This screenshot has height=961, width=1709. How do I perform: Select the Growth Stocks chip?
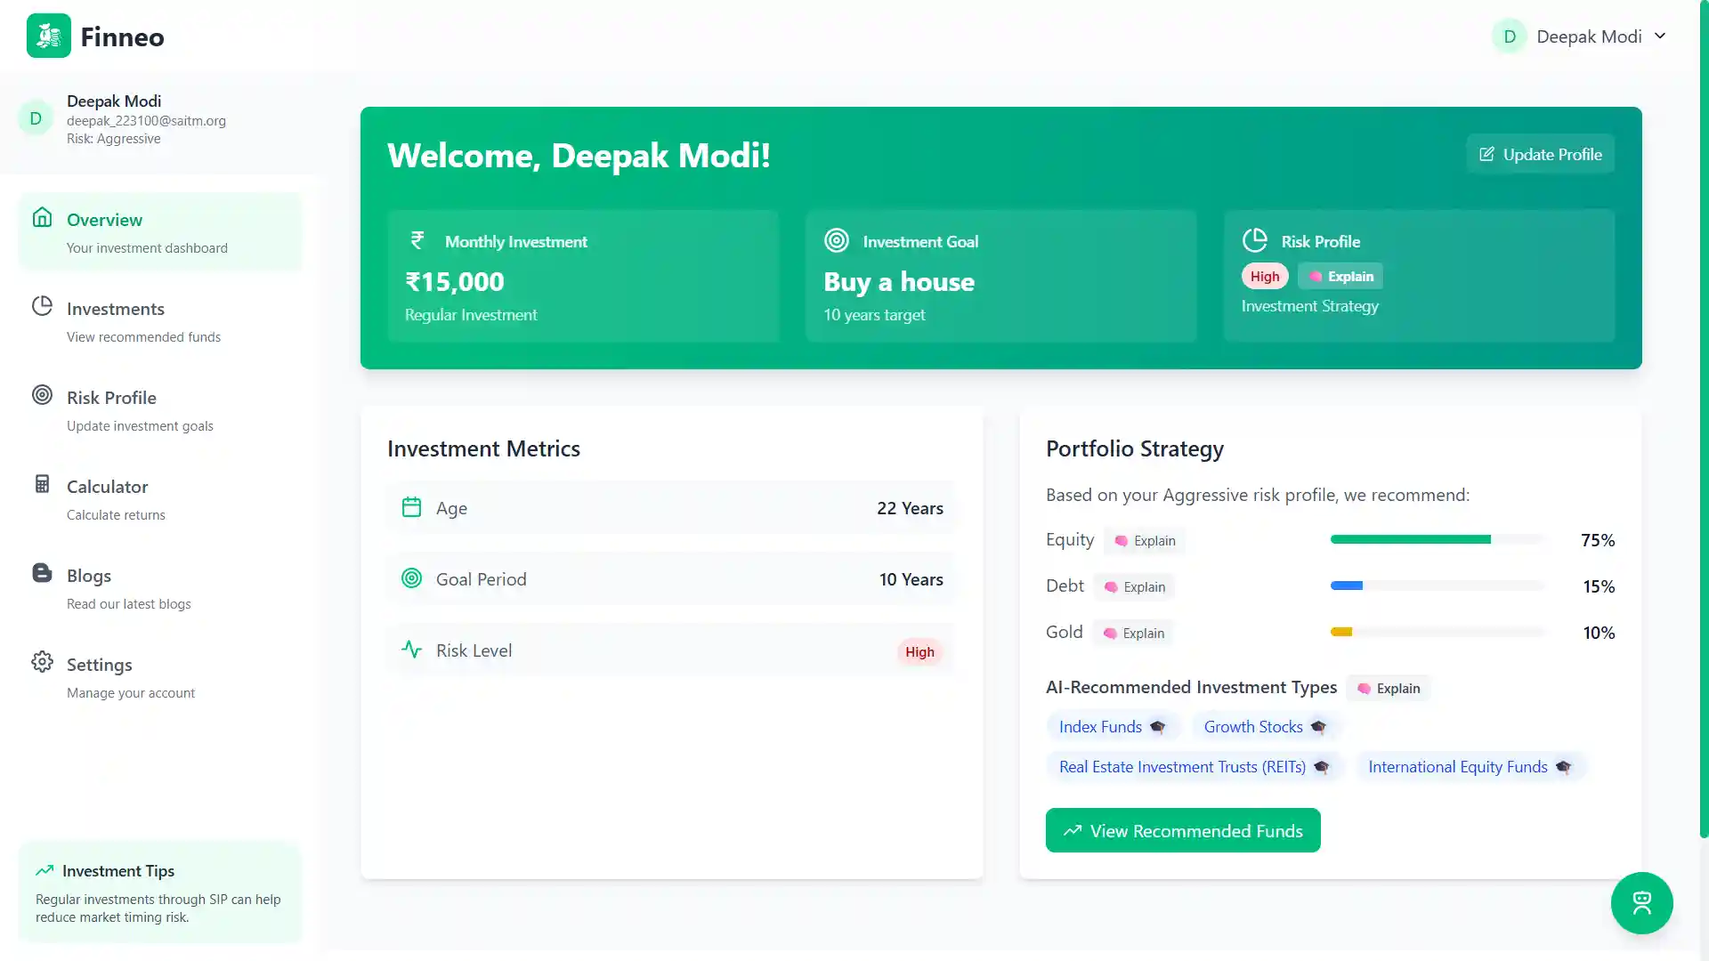(x=1266, y=727)
